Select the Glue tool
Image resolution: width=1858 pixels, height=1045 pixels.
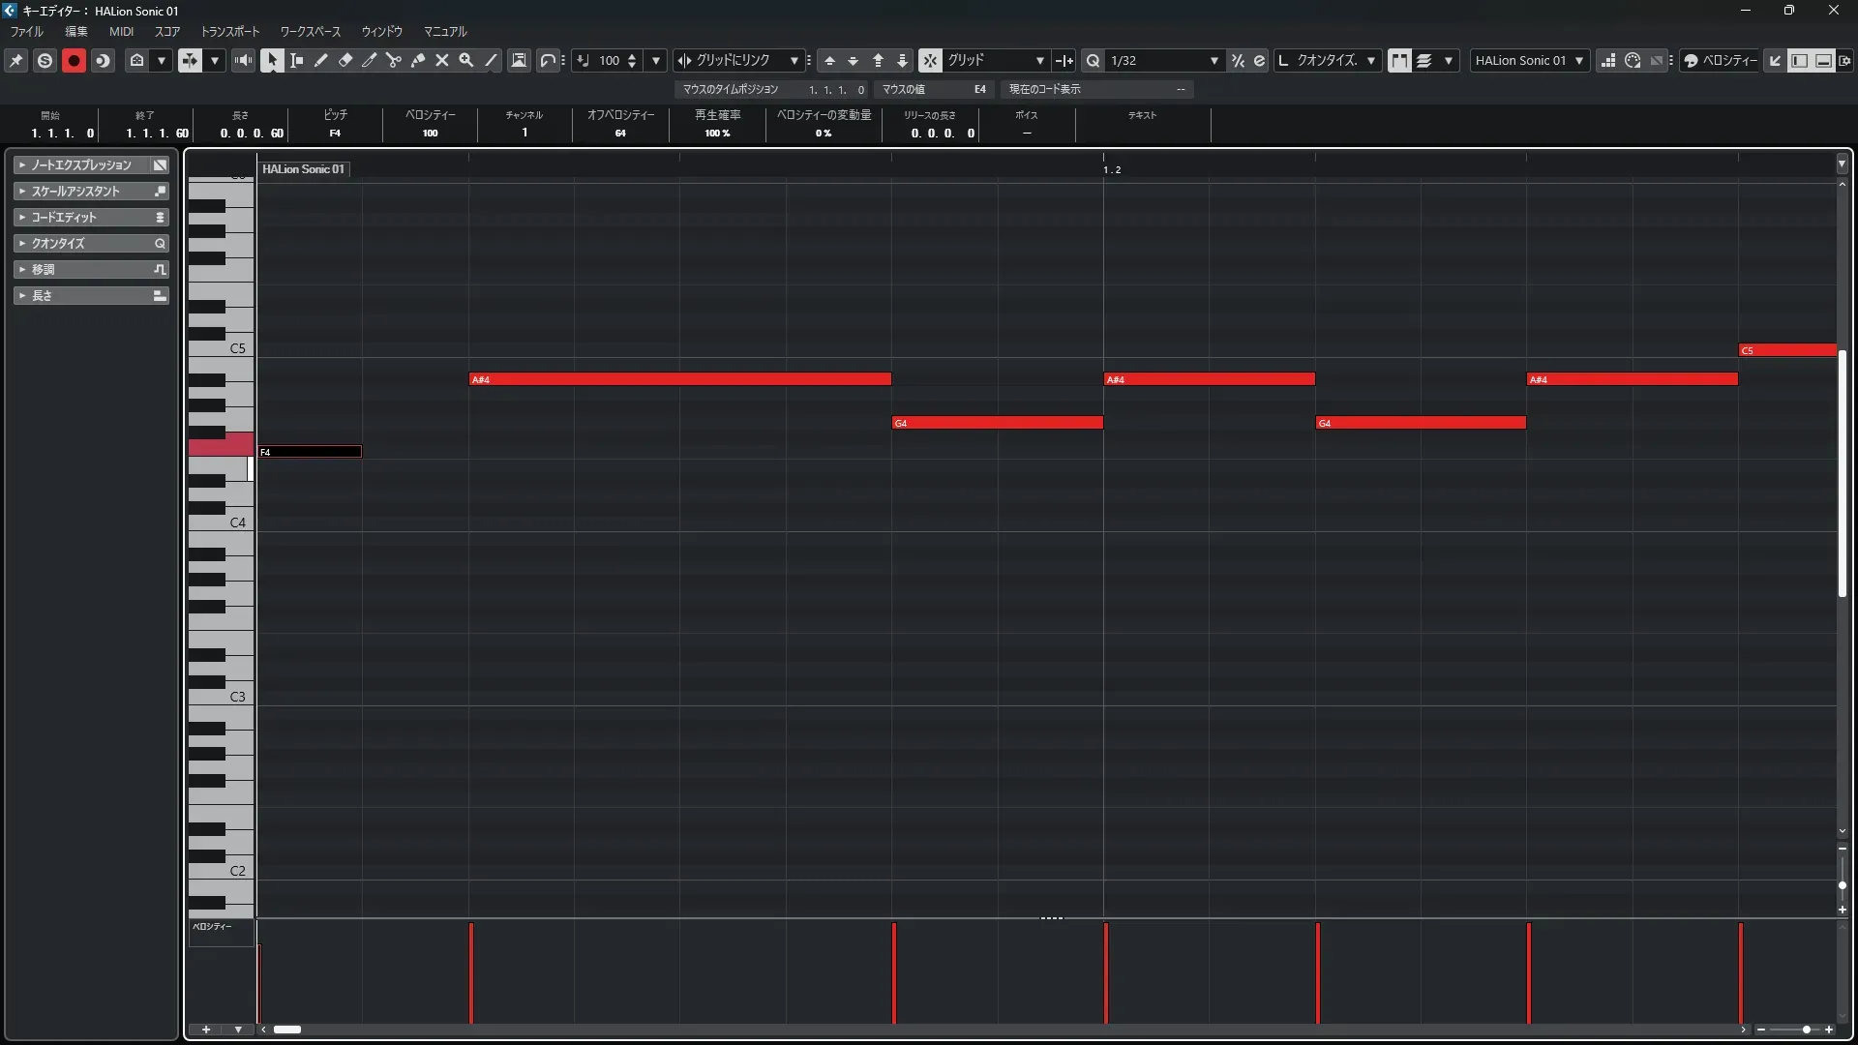click(x=418, y=60)
